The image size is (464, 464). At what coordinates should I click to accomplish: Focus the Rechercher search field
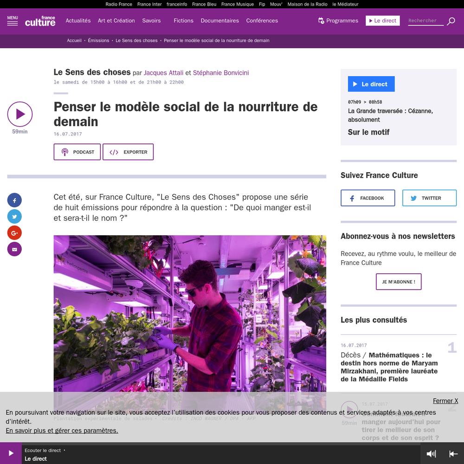click(x=426, y=21)
